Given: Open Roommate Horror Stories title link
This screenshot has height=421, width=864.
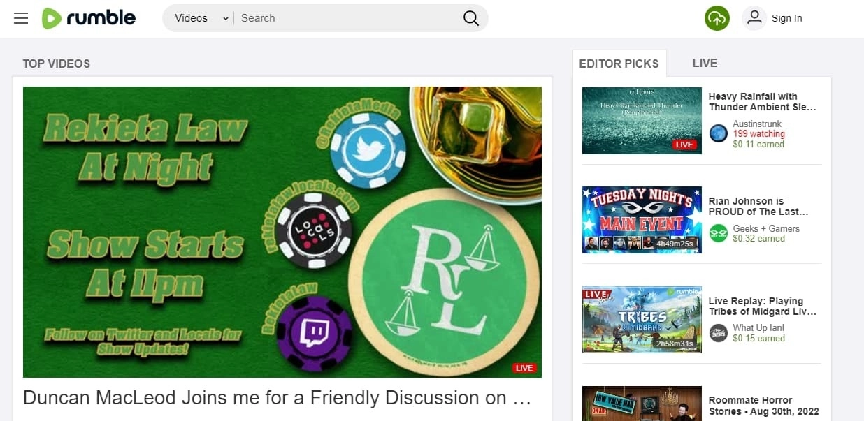Looking at the screenshot, I should [764, 406].
